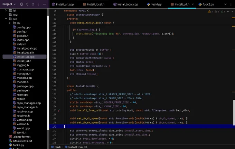Screen dimensions: 235x149
Task: Open install_url.h in project tree
Action: (x=22, y=61)
